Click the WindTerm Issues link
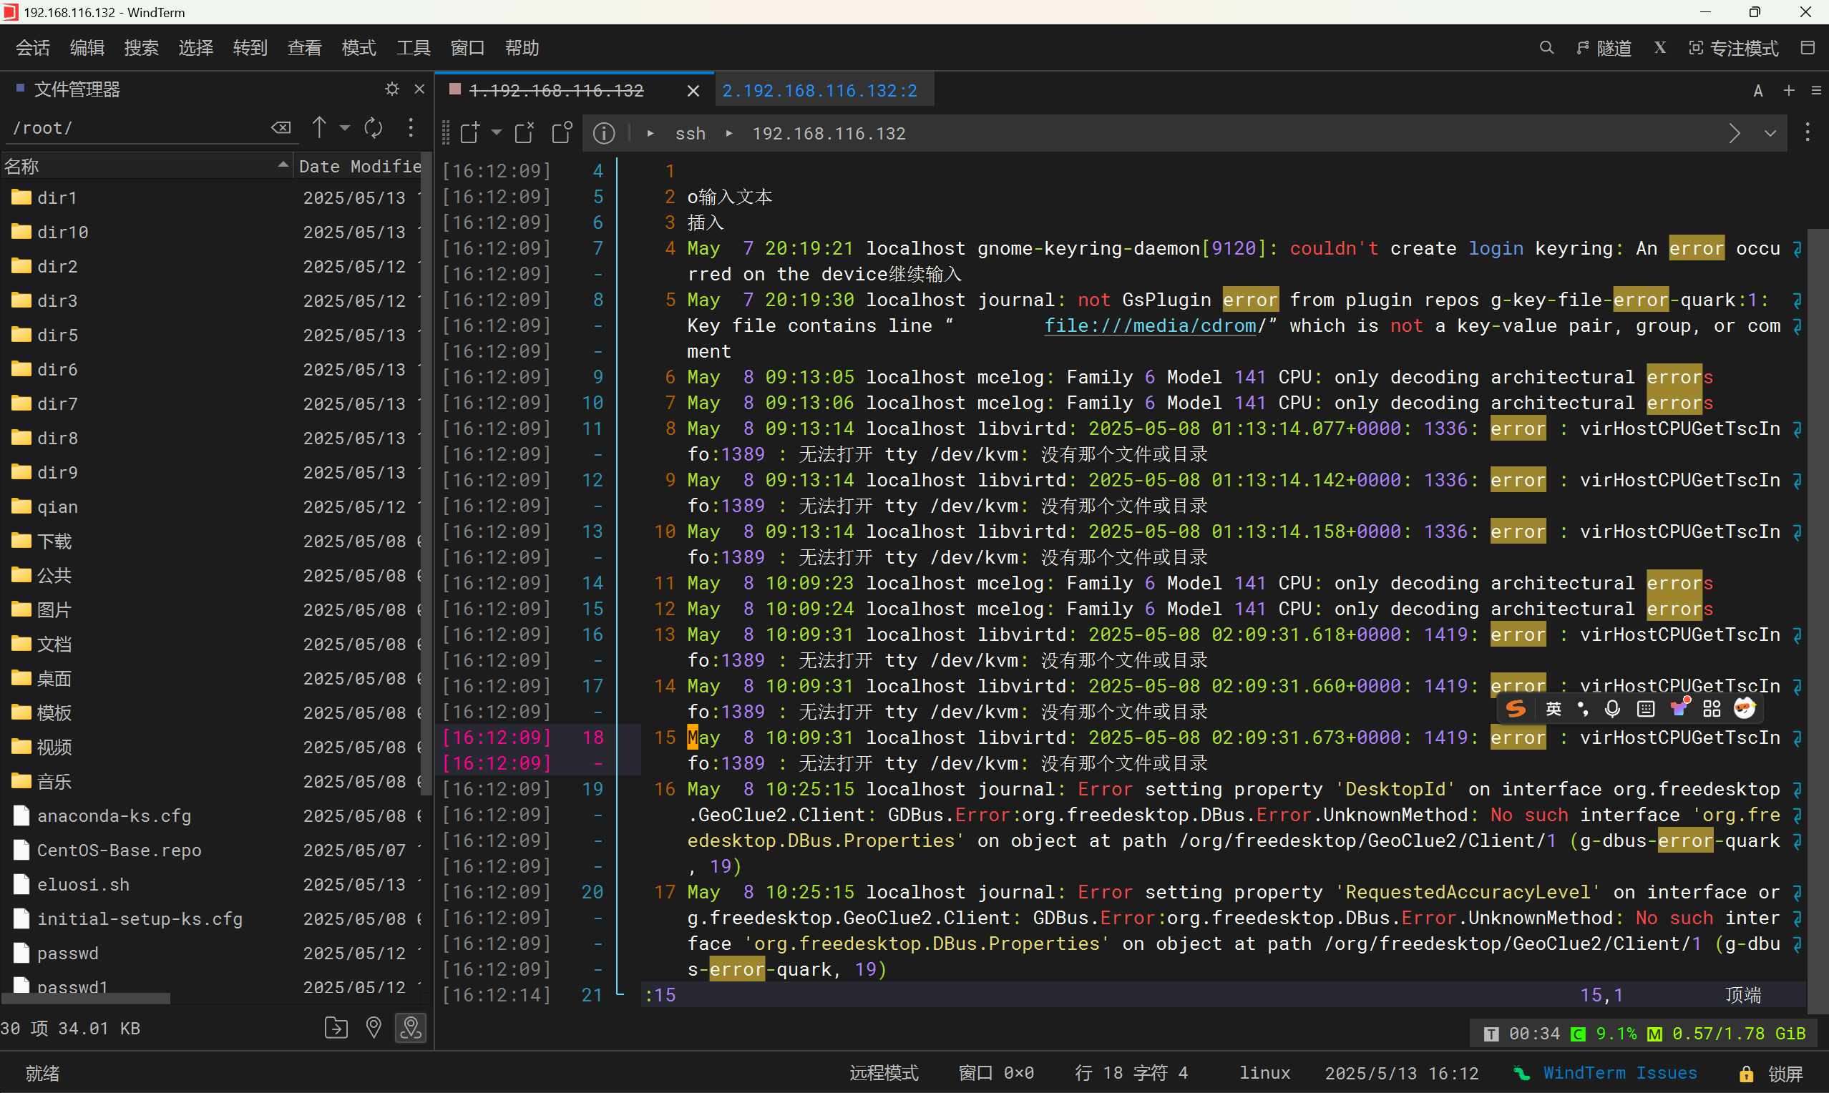The image size is (1829, 1093). click(1619, 1073)
